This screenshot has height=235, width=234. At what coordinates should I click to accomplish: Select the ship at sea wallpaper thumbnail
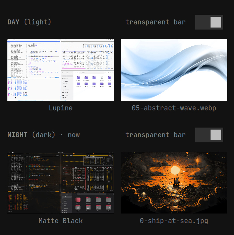pyautogui.click(x=174, y=183)
